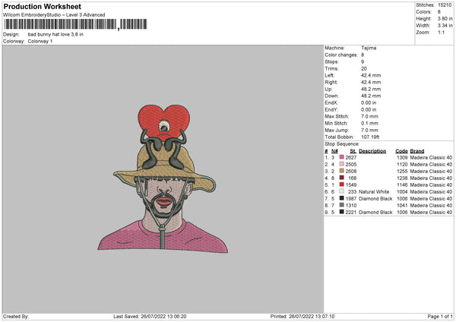456x322 pixels.
Task: Click the Left value '42.4 mm'
Action: coord(371,75)
